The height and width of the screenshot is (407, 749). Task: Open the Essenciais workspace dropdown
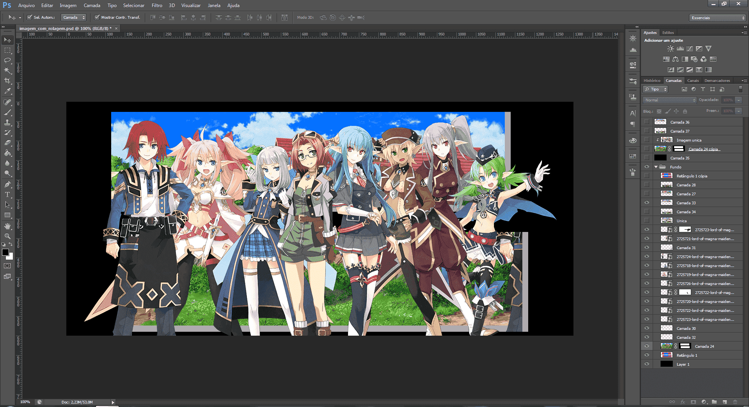717,18
